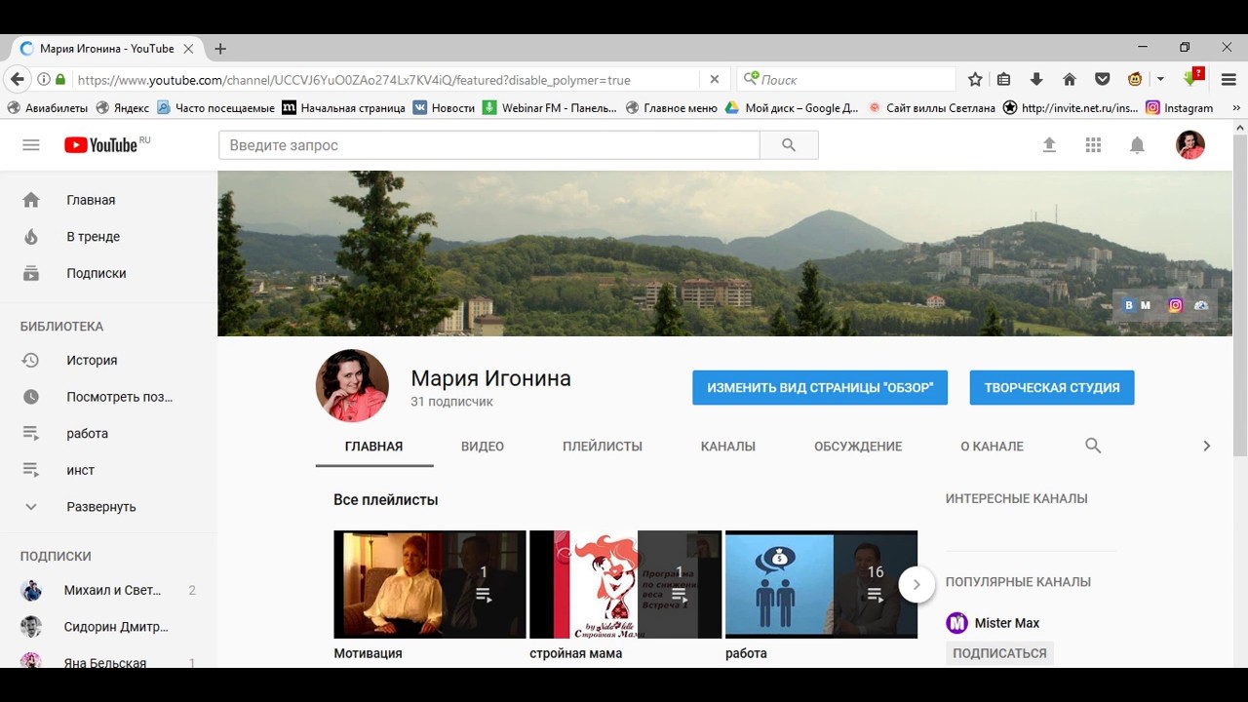Open the dropdown arrow next to monkey icon
1248x702 pixels.
(1160, 80)
